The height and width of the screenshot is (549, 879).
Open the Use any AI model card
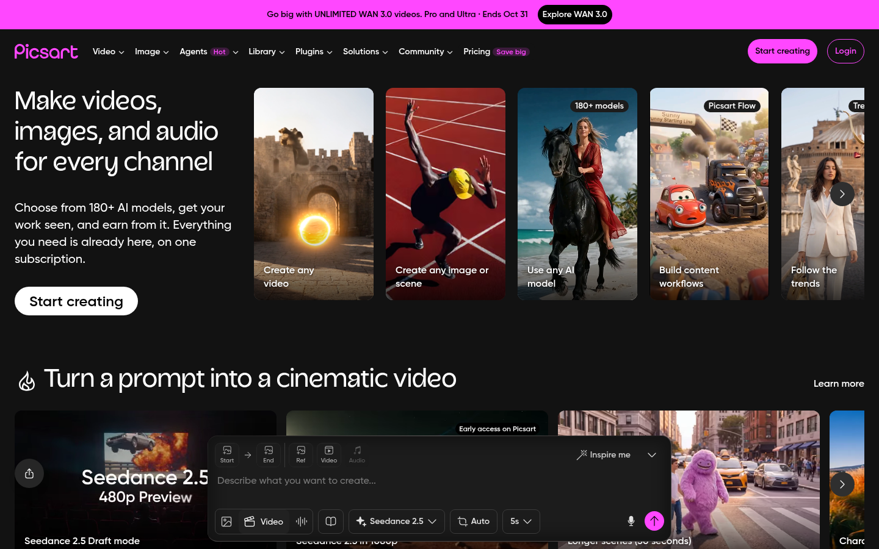pos(577,194)
